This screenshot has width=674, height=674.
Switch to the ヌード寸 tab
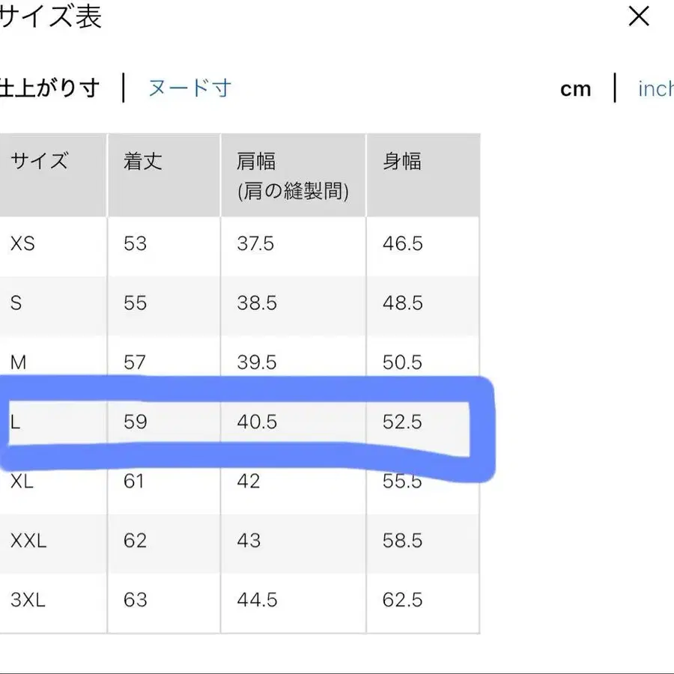pyautogui.click(x=188, y=88)
